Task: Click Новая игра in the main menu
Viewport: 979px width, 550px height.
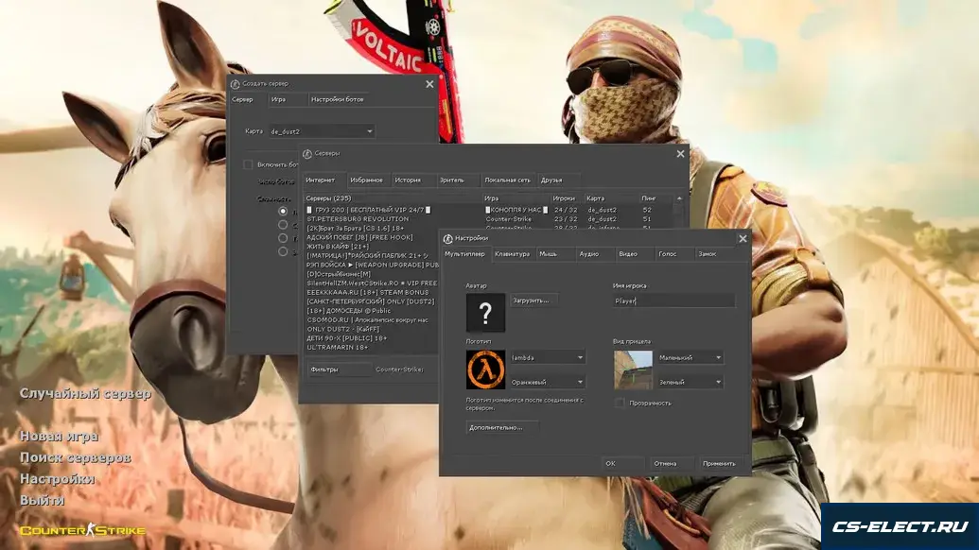Action: click(60, 436)
